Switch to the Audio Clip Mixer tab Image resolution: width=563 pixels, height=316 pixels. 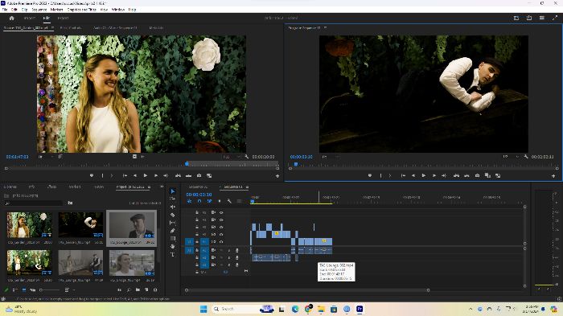(x=115, y=27)
